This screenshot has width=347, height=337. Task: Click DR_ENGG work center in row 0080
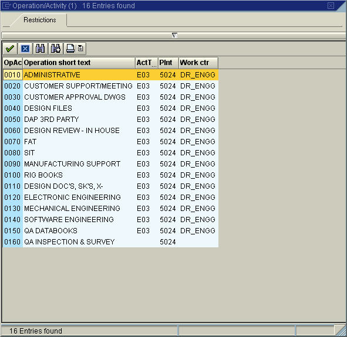(x=198, y=153)
